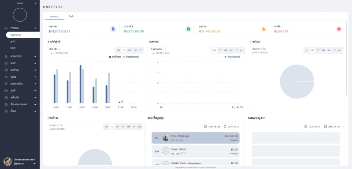Viewport: 352px width, 169px height.
Task: Open ลูกค้า submenu item under ภาพรวม
Action: pos(13,42)
